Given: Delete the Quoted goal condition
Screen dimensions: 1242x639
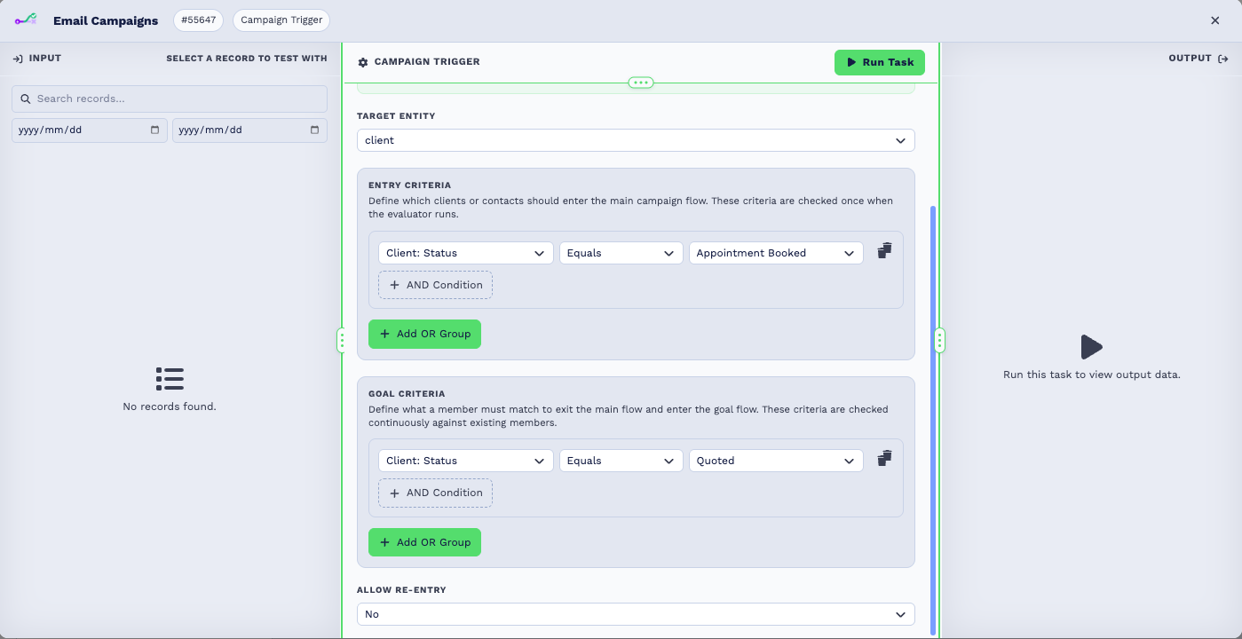Looking at the screenshot, I should click(884, 459).
